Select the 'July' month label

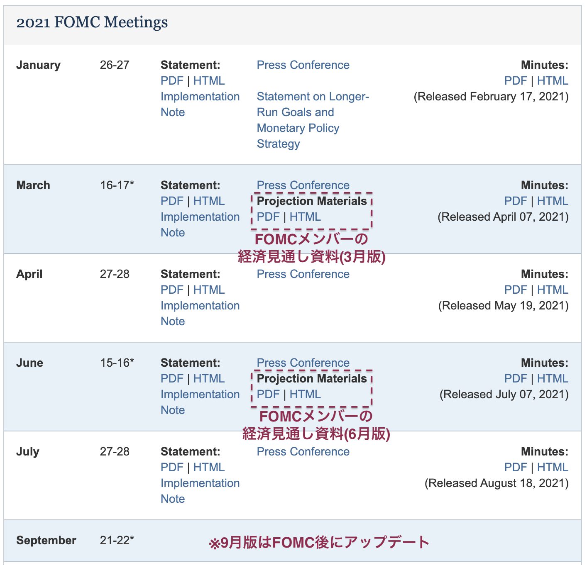(x=27, y=452)
